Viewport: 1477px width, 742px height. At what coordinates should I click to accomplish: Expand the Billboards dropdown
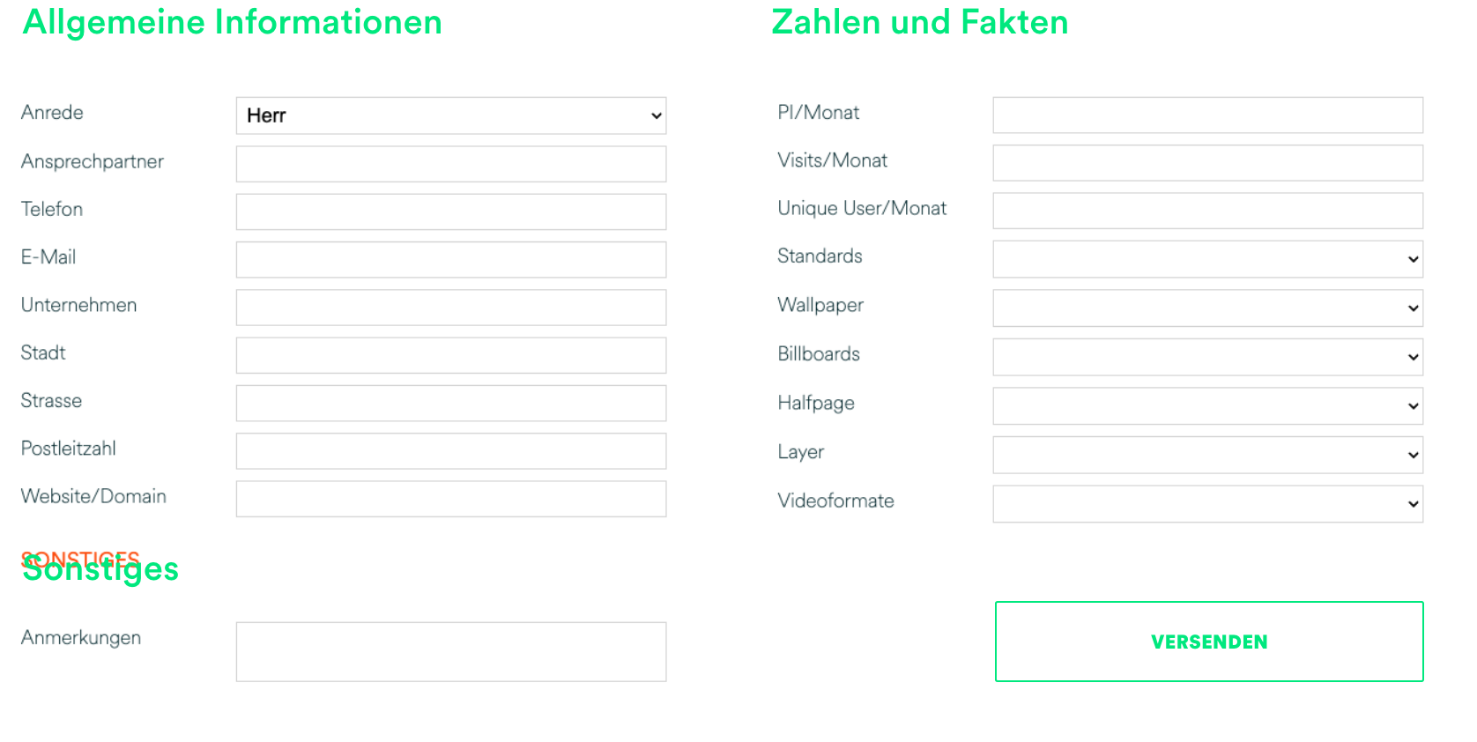[x=1207, y=357]
